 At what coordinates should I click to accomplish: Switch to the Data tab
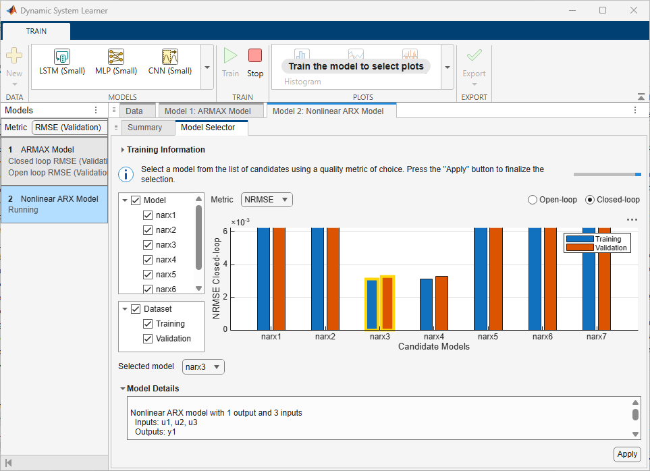pos(138,111)
